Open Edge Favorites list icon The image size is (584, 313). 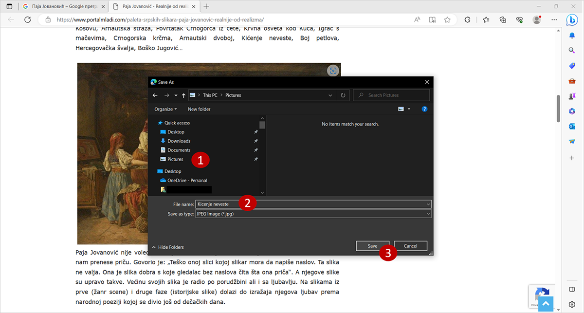(486, 20)
